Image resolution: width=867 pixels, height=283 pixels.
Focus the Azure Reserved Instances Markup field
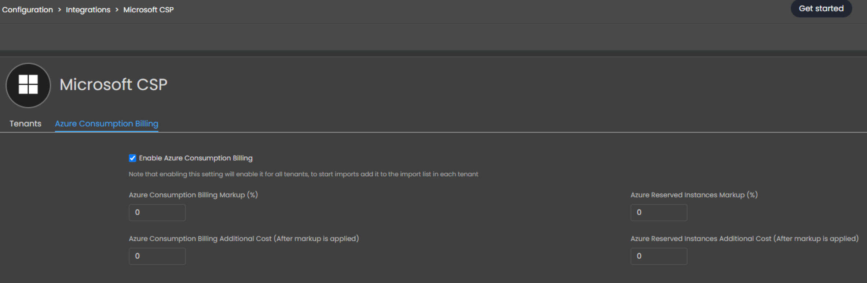658,212
